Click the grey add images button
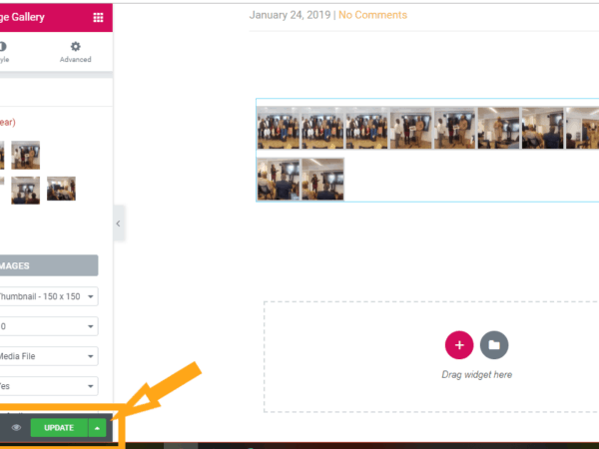Image resolution: width=599 pixels, height=449 pixels. click(x=48, y=265)
